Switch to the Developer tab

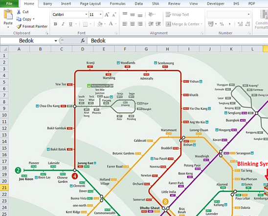[x=216, y=3]
